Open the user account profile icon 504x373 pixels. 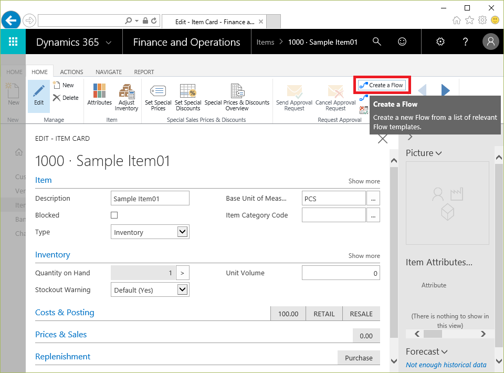click(490, 42)
